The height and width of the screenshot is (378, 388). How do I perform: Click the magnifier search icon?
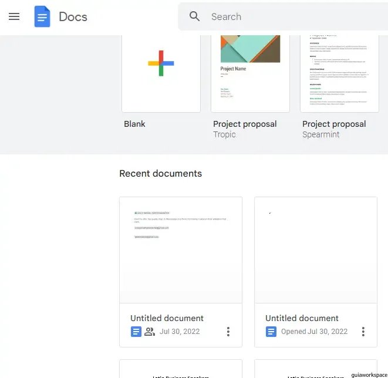point(194,16)
